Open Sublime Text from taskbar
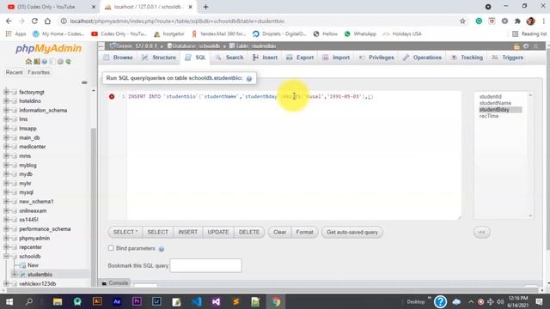 point(236,301)
